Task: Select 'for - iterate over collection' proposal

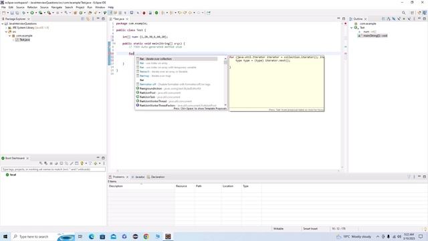Action: click(x=177, y=59)
